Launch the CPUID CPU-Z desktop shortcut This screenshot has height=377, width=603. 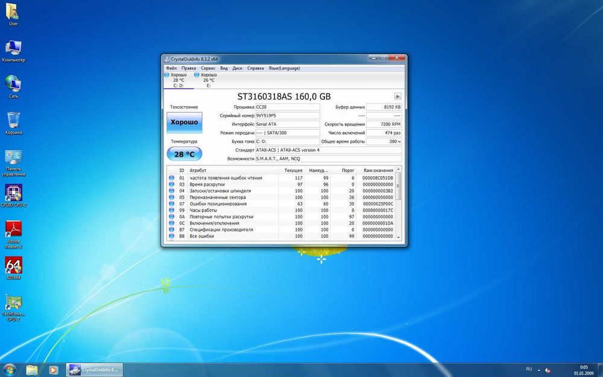point(13,195)
